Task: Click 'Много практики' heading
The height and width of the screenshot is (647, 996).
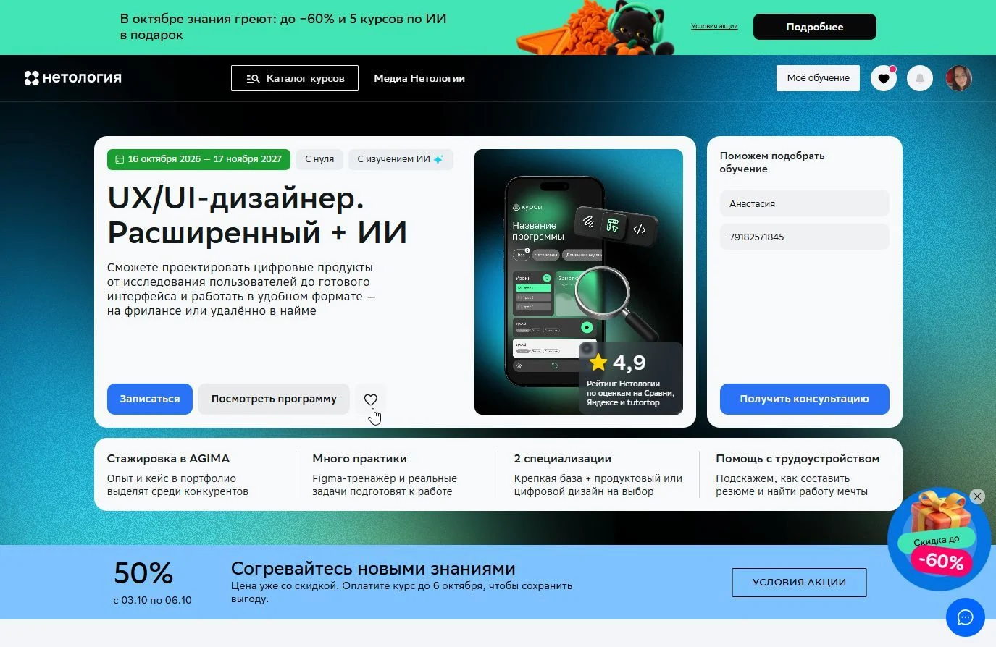Action: coord(359,459)
